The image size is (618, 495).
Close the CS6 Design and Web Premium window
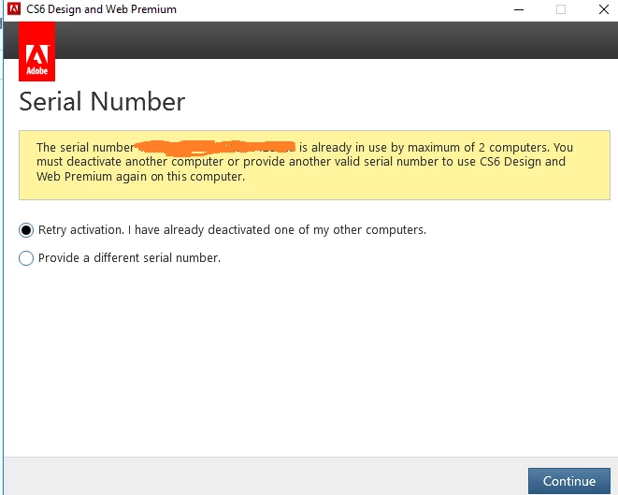603,9
